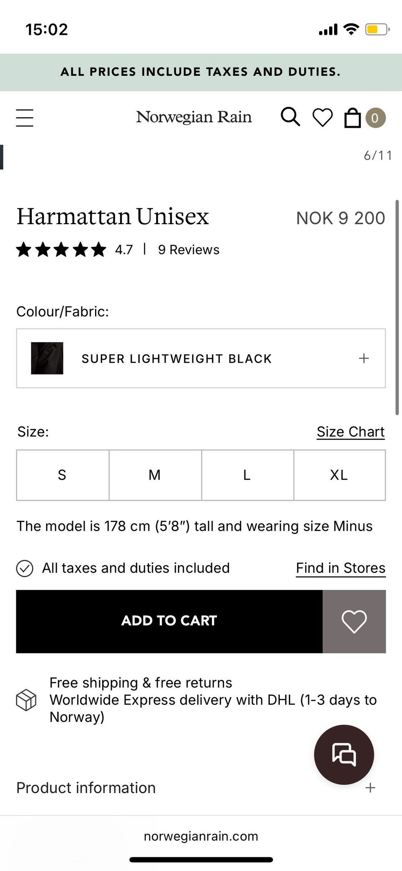Image resolution: width=402 pixels, height=871 pixels.
Task: Tap the cart count badge
Action: pyautogui.click(x=375, y=118)
